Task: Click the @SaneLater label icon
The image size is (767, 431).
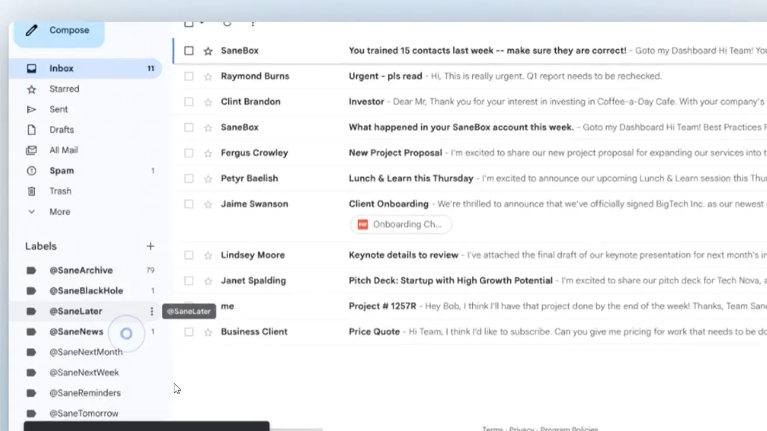Action: pos(32,311)
